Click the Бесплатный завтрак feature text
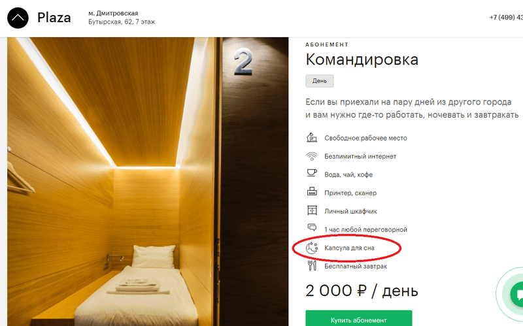 click(x=356, y=267)
